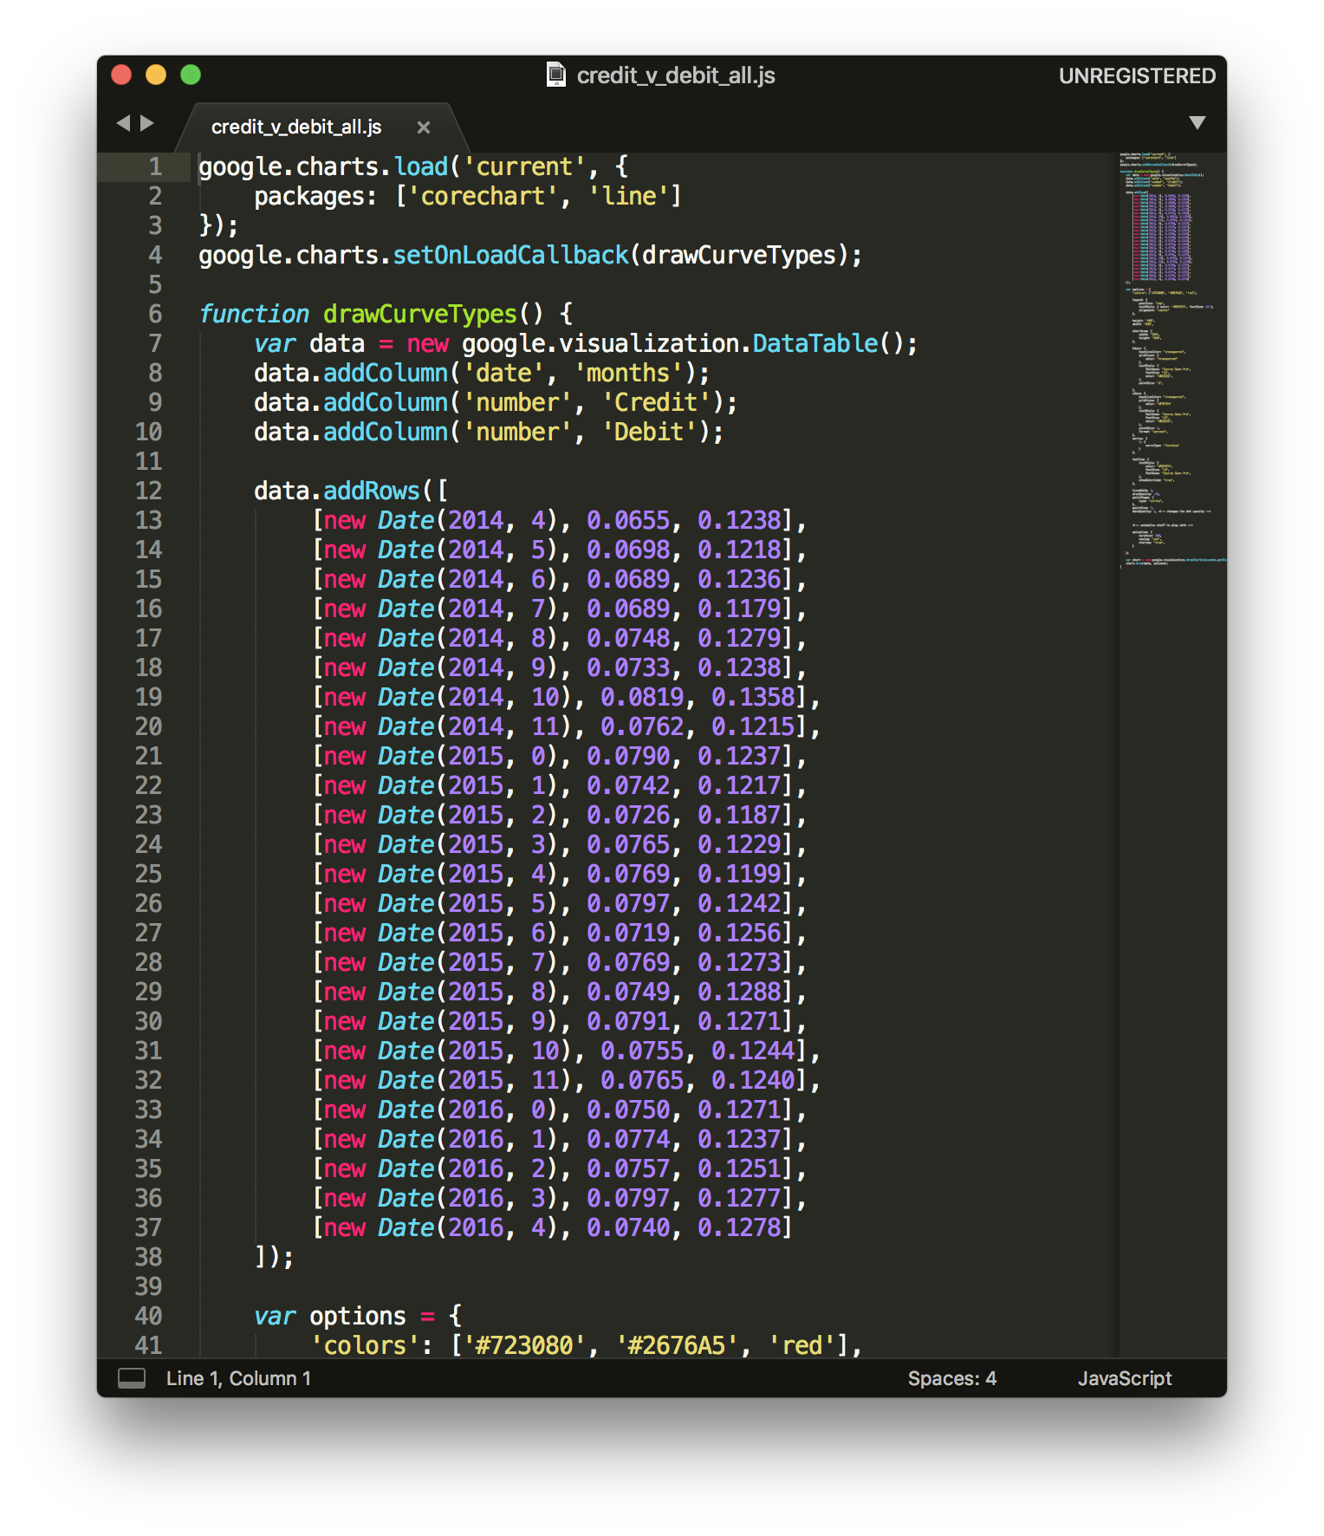Click value 0.1179 on line 16
1324x1536 pixels.
[x=740, y=609]
